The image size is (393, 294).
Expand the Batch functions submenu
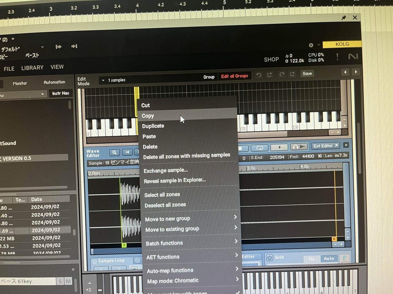point(236,241)
